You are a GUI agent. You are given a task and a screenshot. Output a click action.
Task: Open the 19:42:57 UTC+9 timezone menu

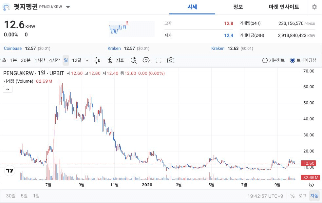click(x=265, y=196)
